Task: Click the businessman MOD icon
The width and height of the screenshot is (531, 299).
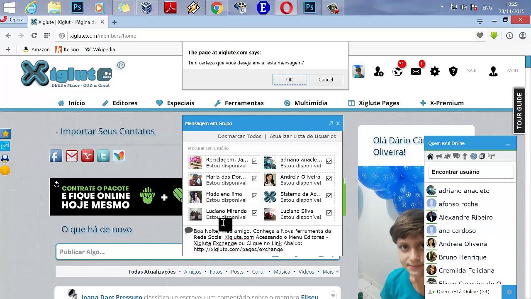Action: 493,71
